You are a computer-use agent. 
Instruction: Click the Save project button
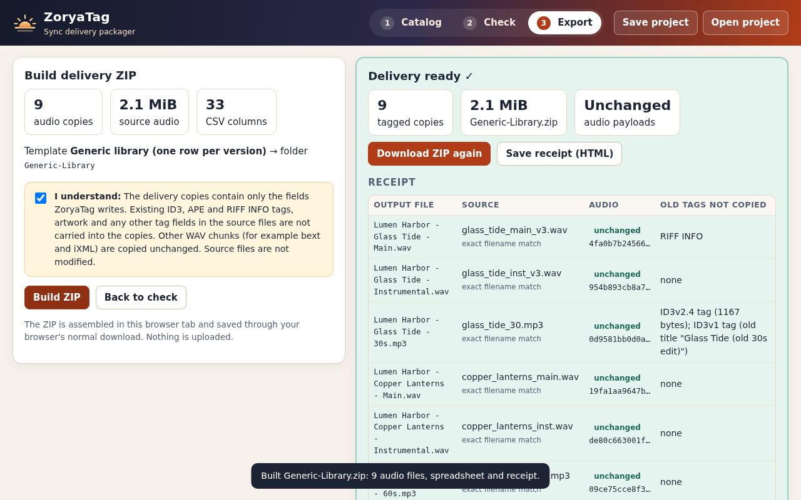pos(656,22)
